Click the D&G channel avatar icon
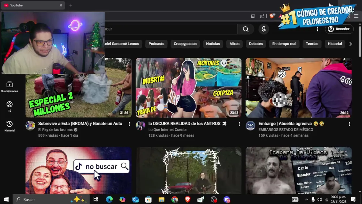Viewport: 362px width, 204px height. 250,126
